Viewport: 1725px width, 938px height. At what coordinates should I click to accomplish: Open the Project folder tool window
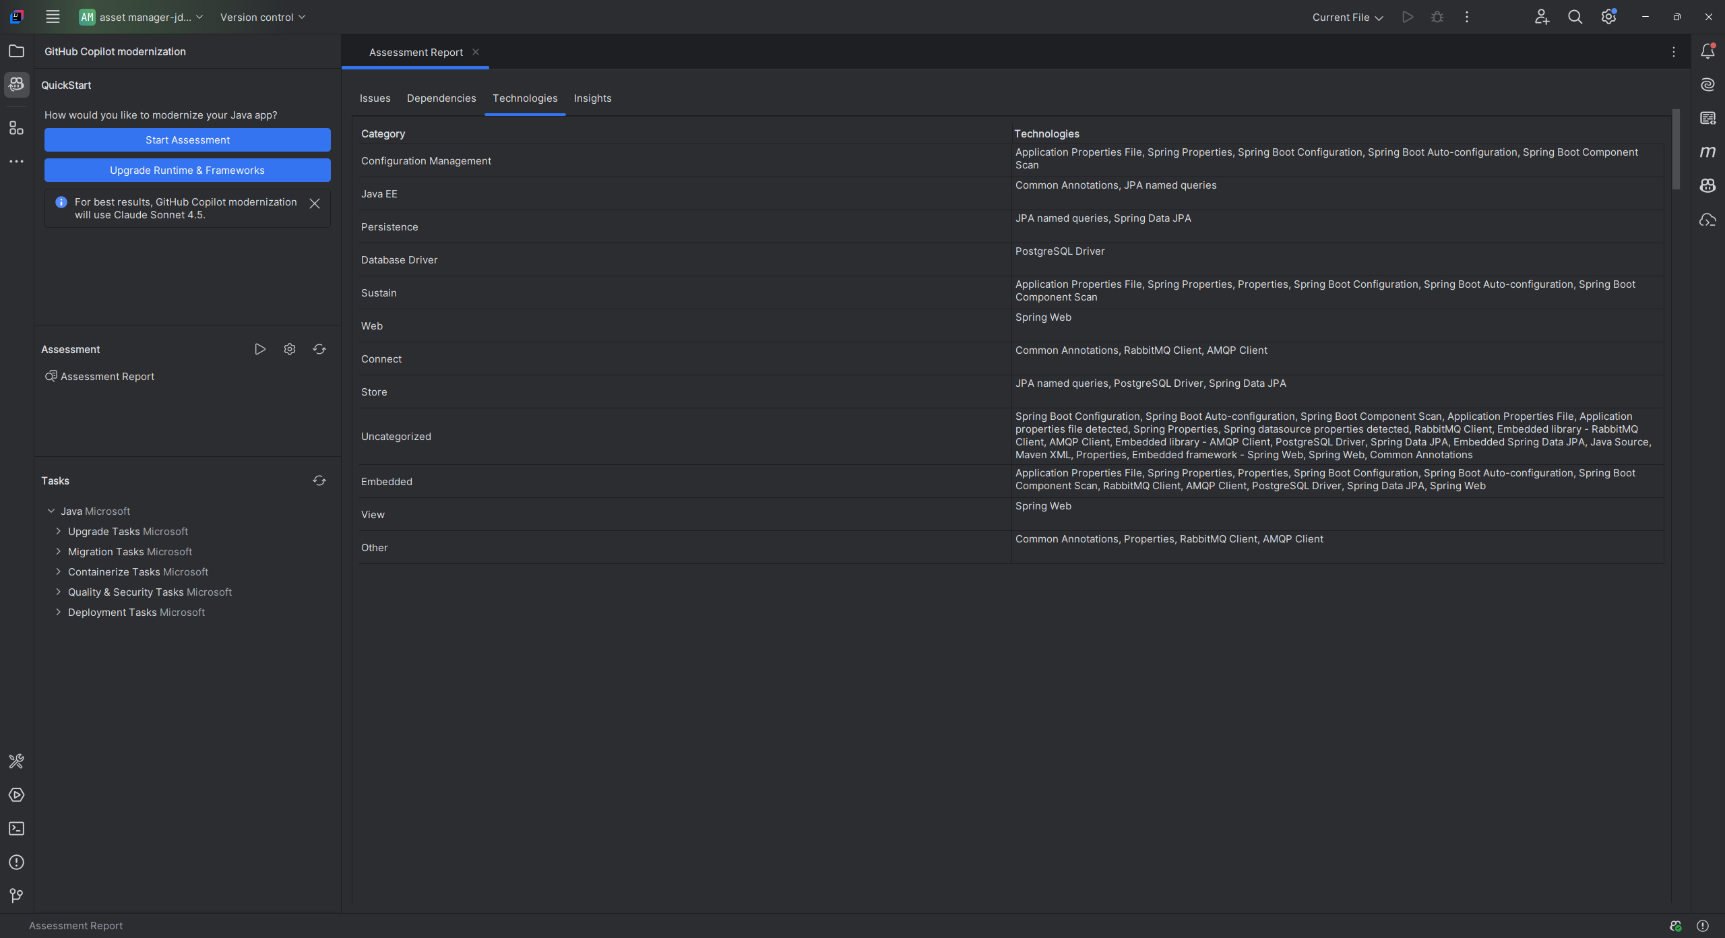pos(16,51)
